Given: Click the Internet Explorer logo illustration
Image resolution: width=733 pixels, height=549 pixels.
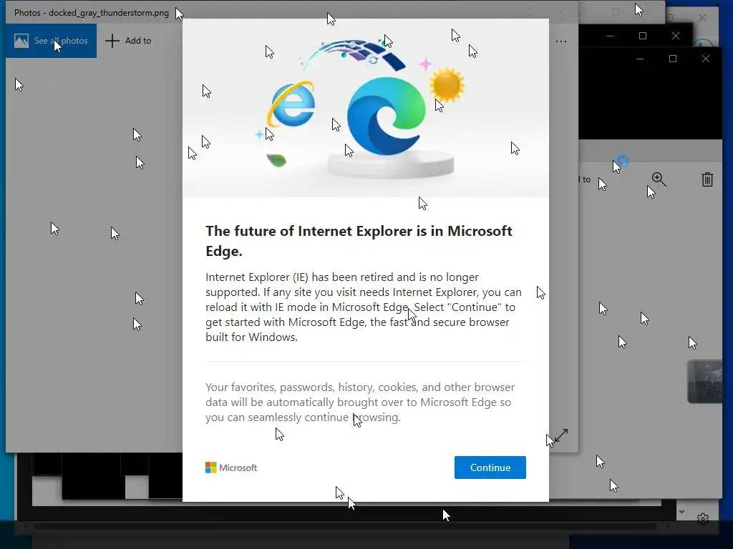Looking at the screenshot, I should 291,104.
